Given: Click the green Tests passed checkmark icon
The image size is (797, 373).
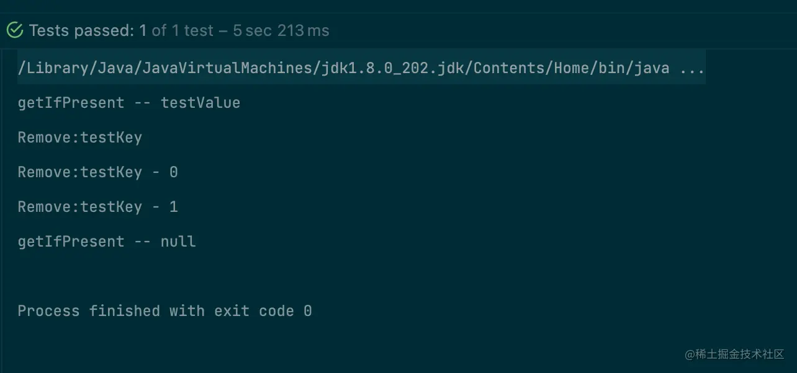Looking at the screenshot, I should 14,30.
